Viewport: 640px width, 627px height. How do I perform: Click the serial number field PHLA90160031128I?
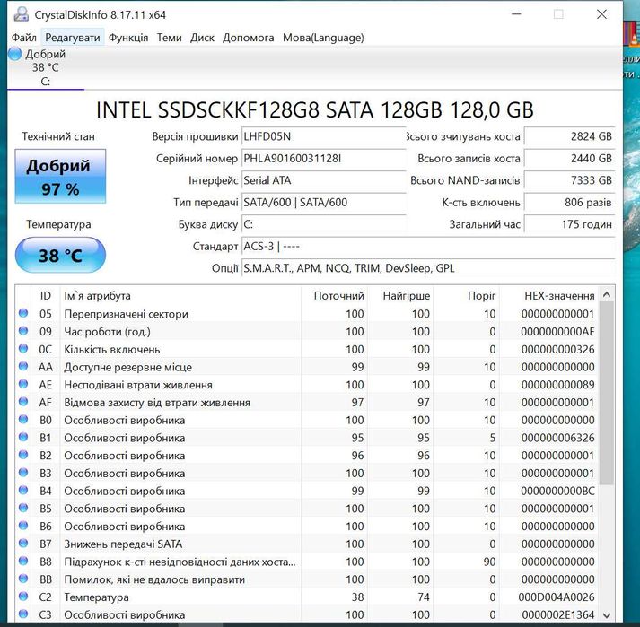323,159
